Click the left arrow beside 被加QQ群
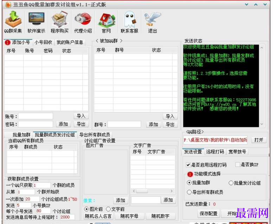The height and width of the screenshot is (224, 275). (97, 41)
